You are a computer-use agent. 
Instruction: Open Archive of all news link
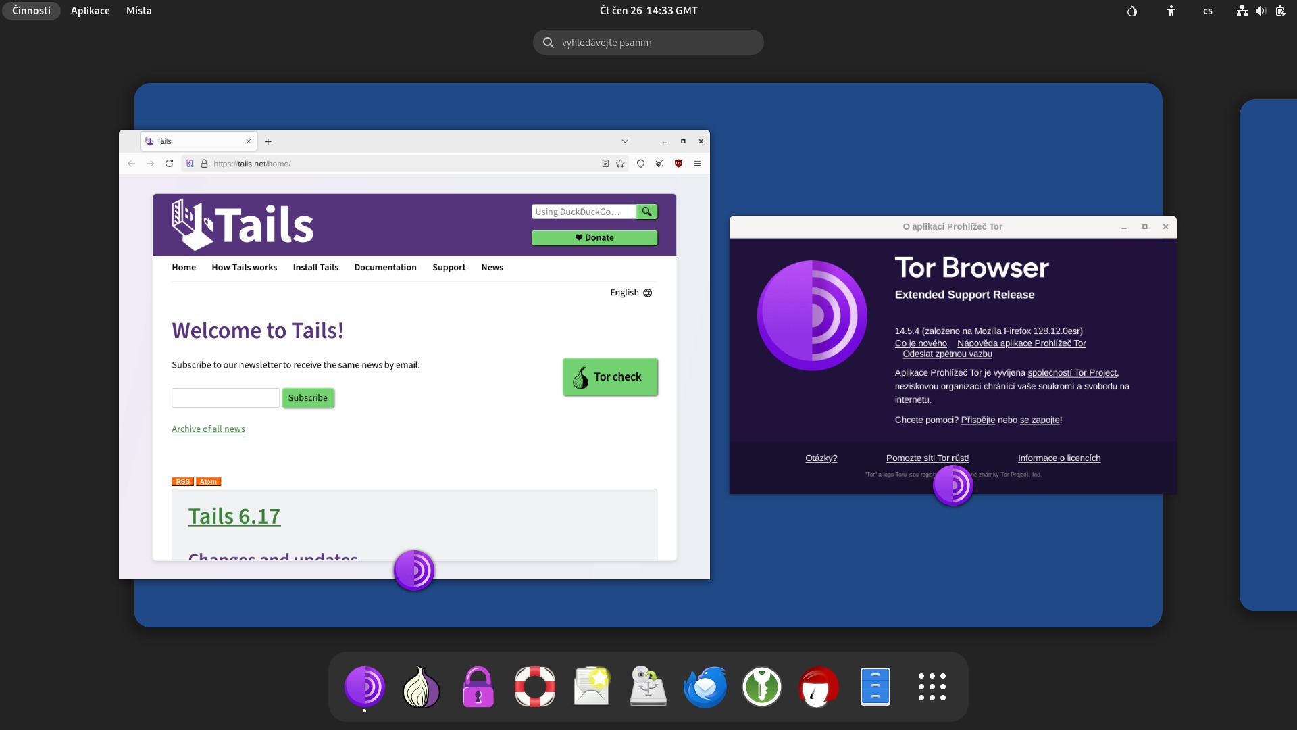[208, 429]
